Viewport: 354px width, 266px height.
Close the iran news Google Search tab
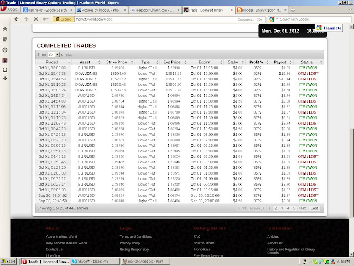[x=71, y=10]
